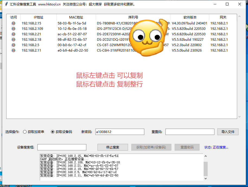
Task: Click the 设备搜索框 input field
Action: point(62,147)
